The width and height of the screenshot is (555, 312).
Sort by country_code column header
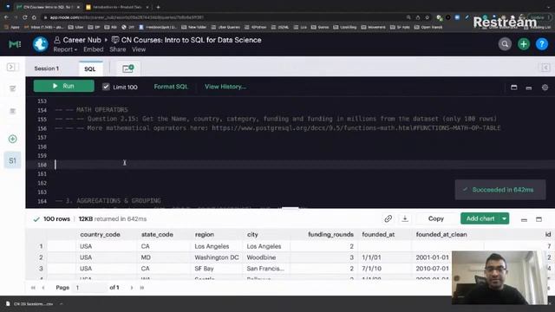101,235
